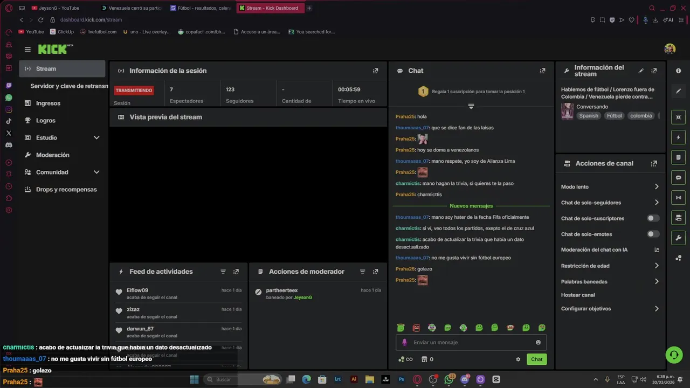This screenshot has height=388, width=690.
Task: Click Nuevos mensajes divider link
Action: point(471,206)
